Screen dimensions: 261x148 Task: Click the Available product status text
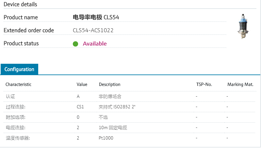[x=95, y=44]
